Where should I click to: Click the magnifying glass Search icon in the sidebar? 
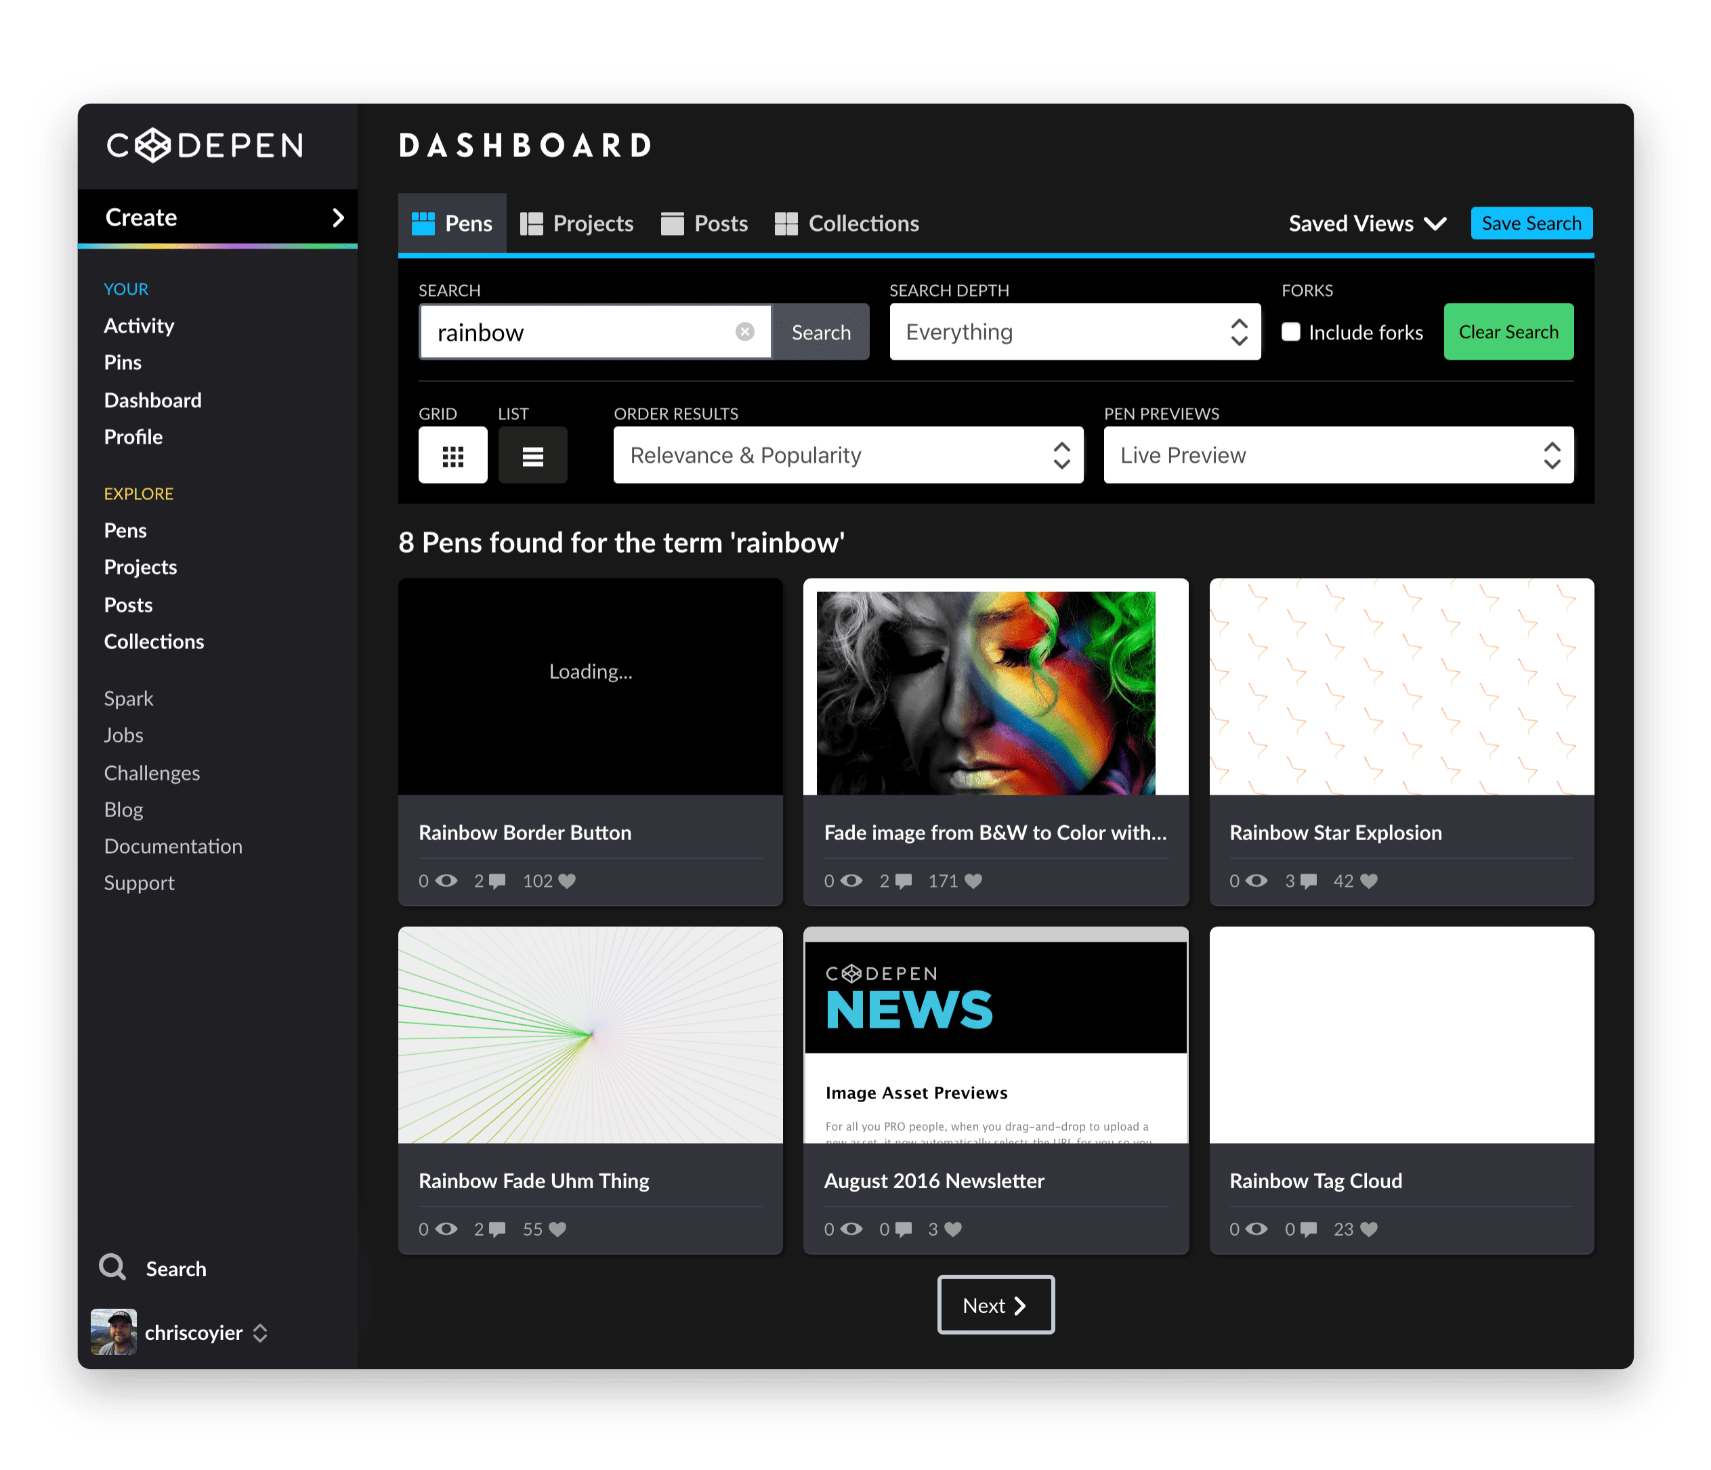coord(112,1267)
